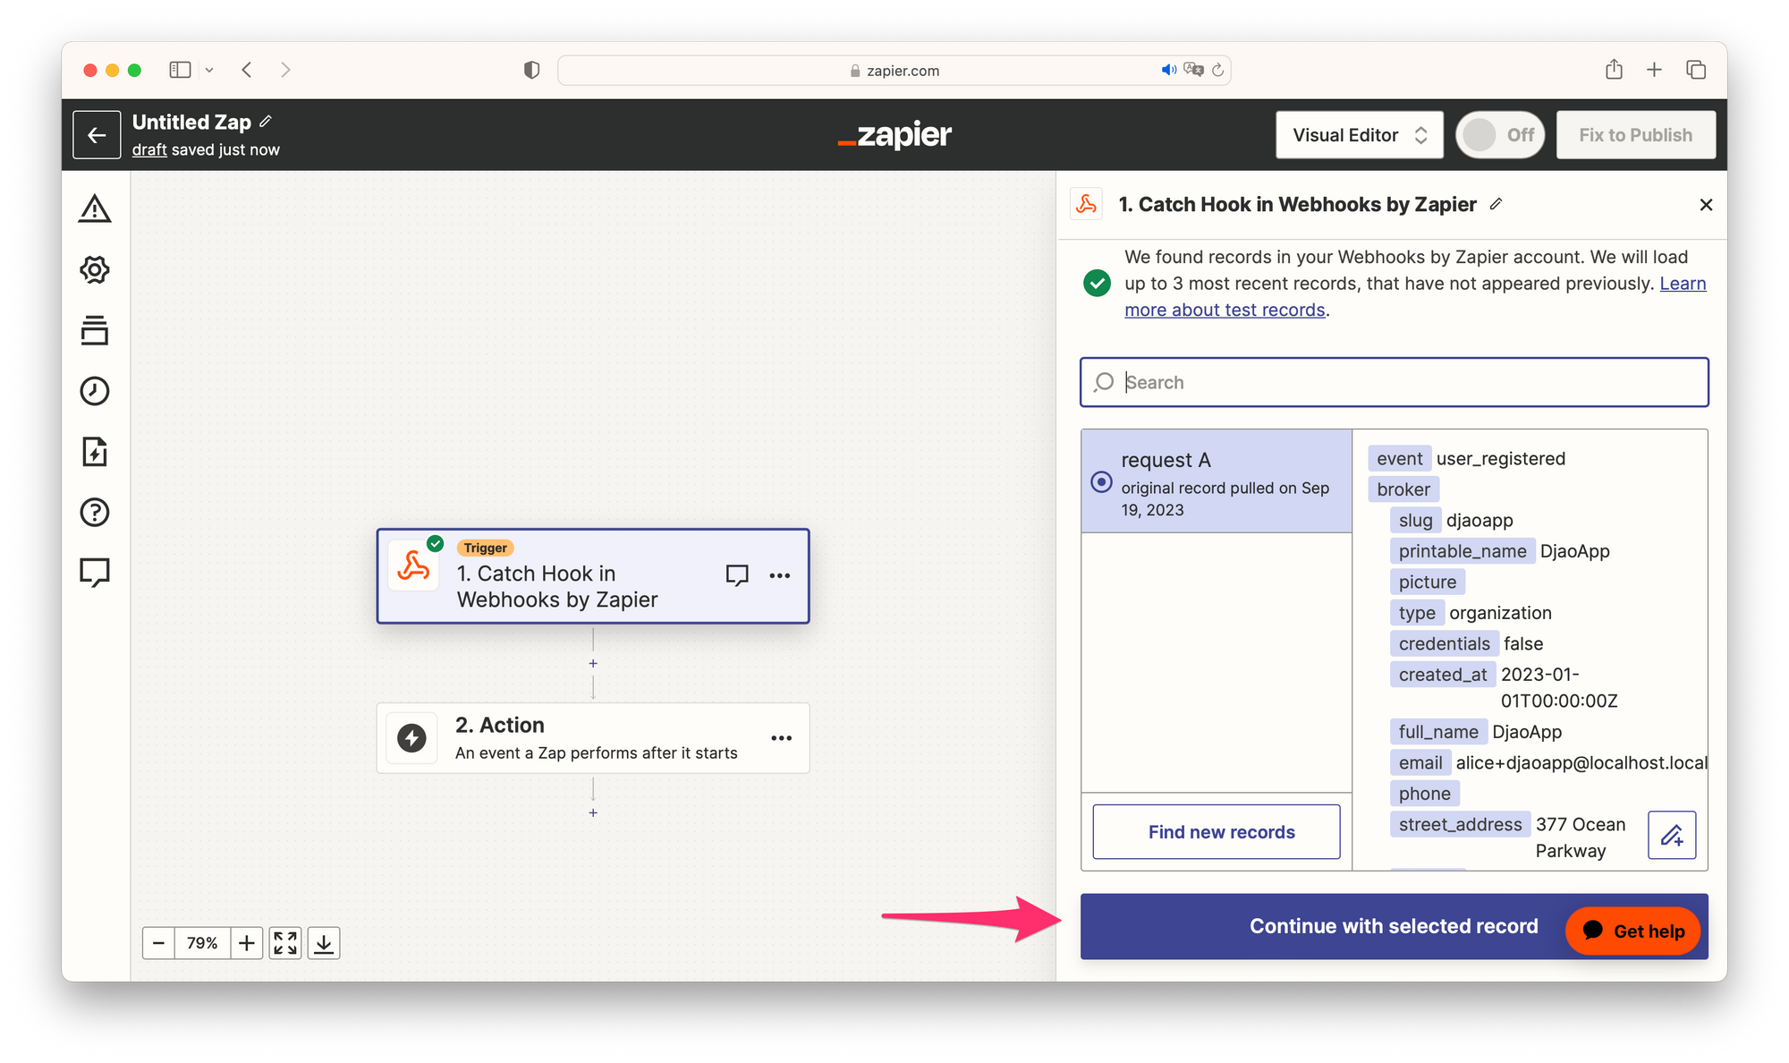1789x1063 pixels.
Task: Click the edit record pencil-plus icon
Action: pyautogui.click(x=1672, y=835)
